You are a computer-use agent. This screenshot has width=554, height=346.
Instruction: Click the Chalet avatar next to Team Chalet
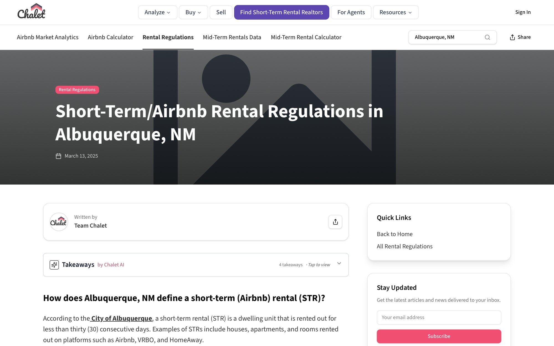pyautogui.click(x=59, y=221)
